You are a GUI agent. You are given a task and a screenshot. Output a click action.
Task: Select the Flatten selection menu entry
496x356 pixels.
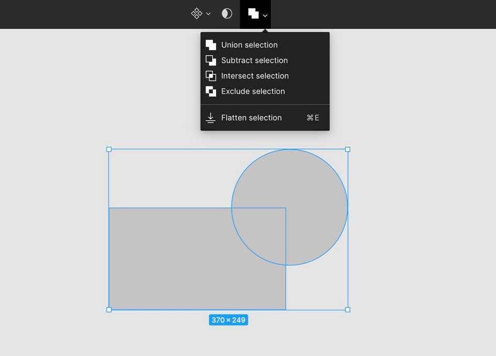[x=251, y=118]
